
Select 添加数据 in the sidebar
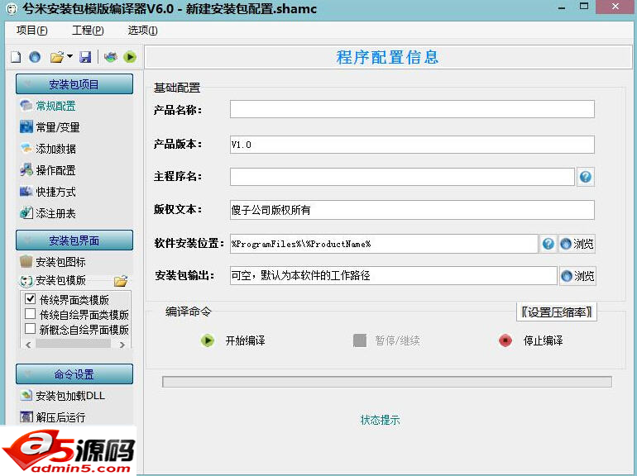point(48,149)
